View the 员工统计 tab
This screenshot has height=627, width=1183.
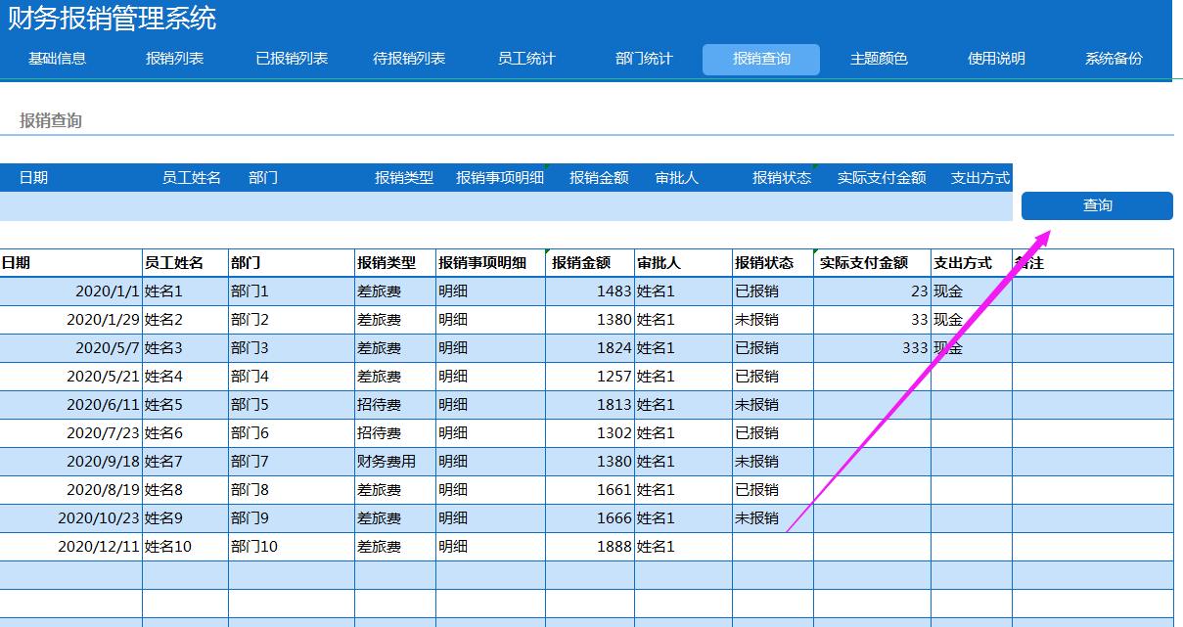click(525, 59)
